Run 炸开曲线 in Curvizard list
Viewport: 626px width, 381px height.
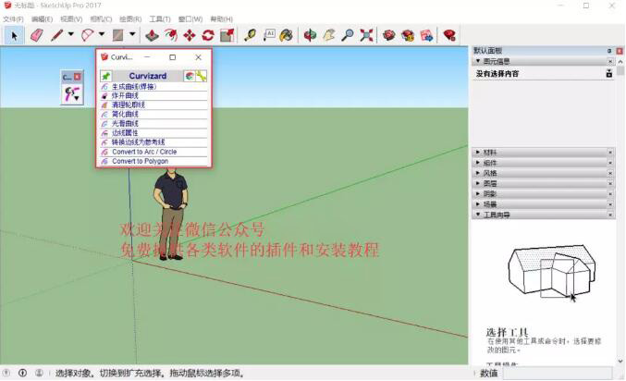click(x=153, y=95)
